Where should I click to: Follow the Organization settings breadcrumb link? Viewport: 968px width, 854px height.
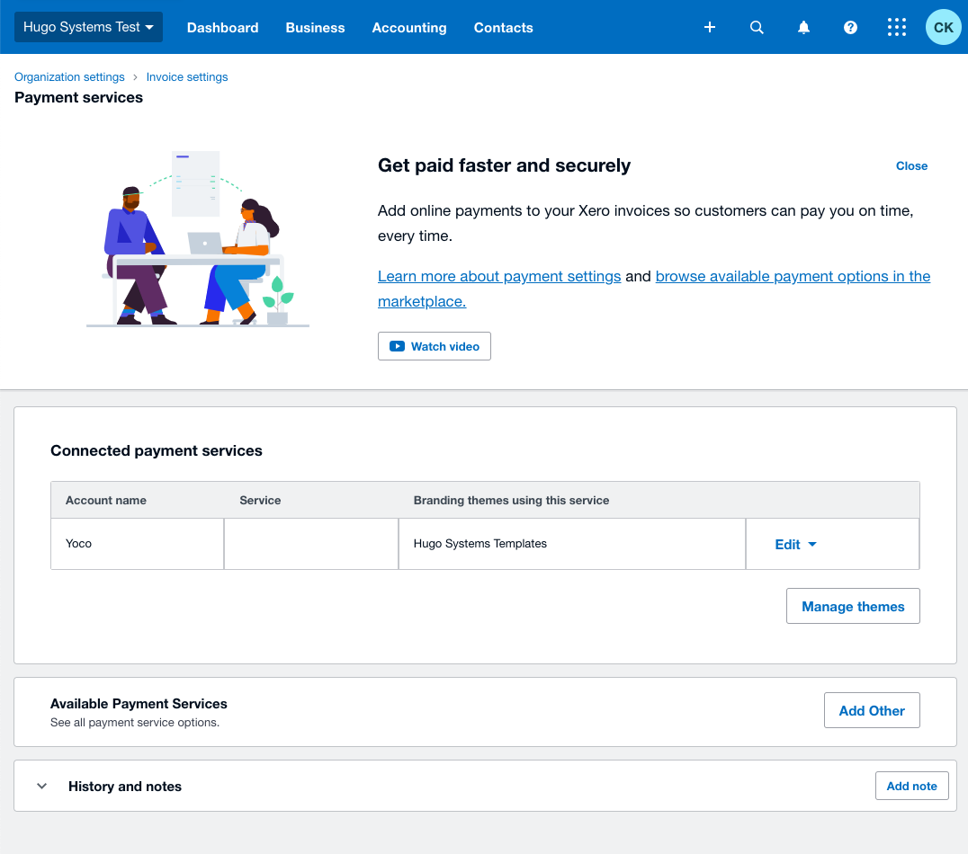69,77
